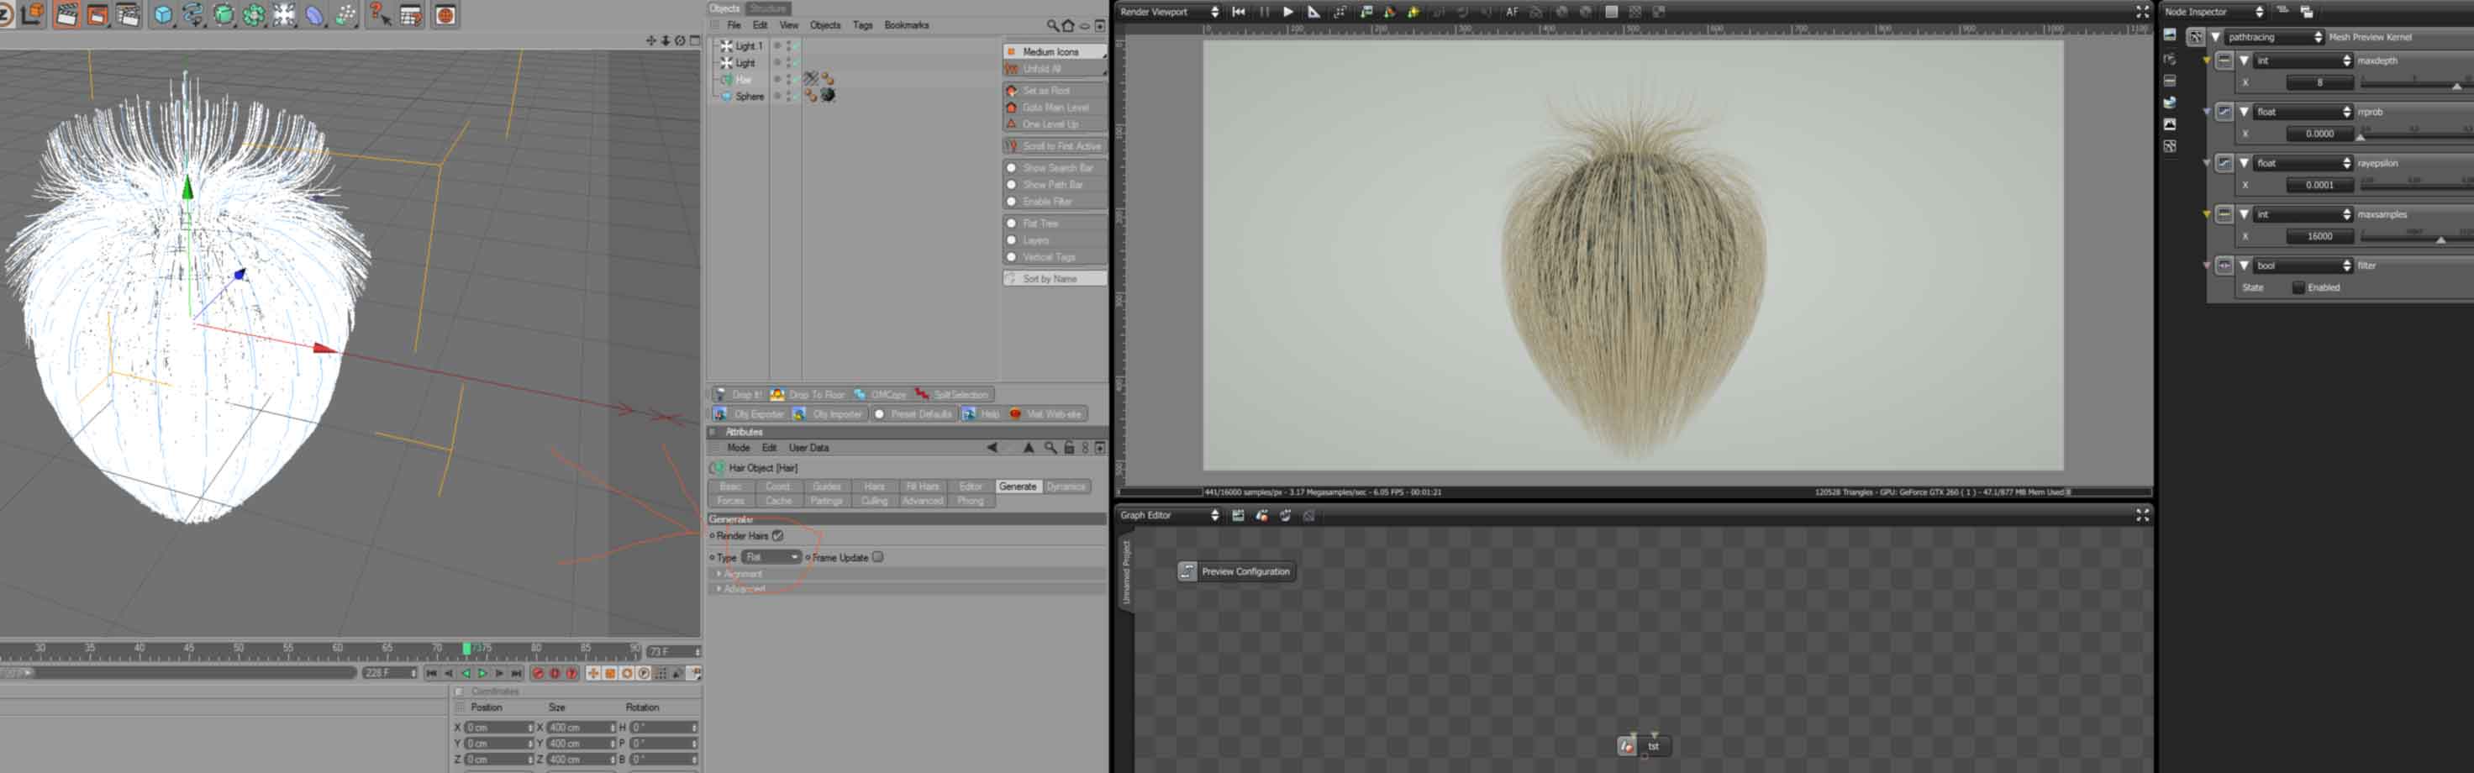This screenshot has width=2474, height=773.
Task: Open the pathtracing kernel dropdown
Action: pyautogui.click(x=2273, y=38)
